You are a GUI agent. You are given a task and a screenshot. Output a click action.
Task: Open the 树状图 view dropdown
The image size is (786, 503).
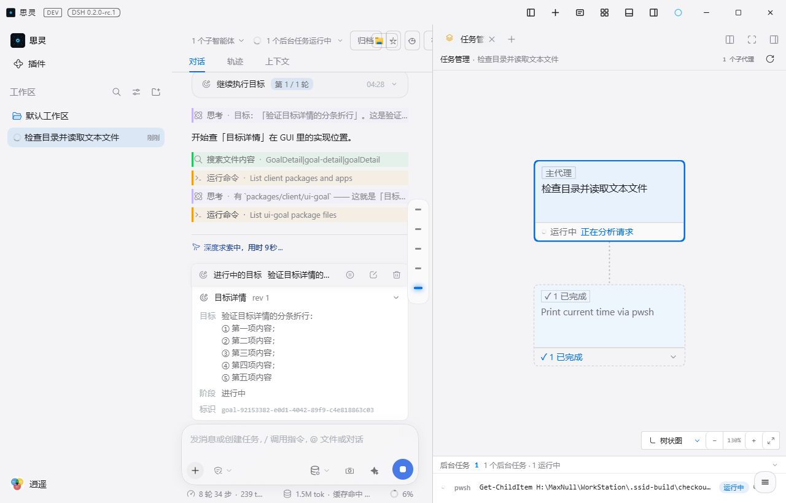pyautogui.click(x=674, y=440)
